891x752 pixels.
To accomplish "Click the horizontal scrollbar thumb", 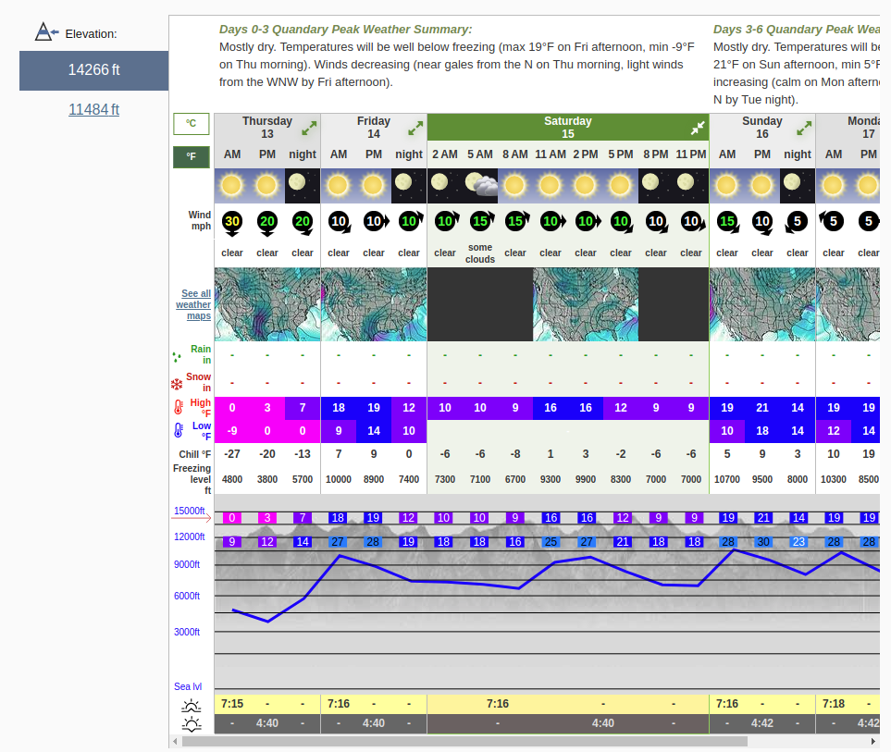I will click(464, 741).
